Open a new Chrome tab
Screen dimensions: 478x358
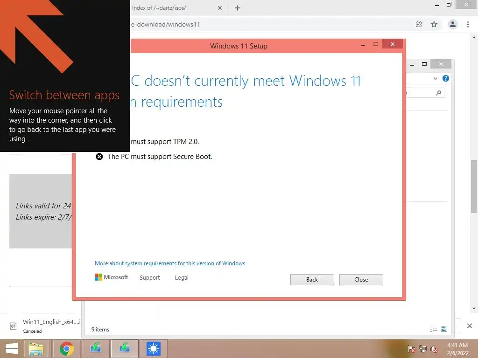pyautogui.click(x=238, y=8)
